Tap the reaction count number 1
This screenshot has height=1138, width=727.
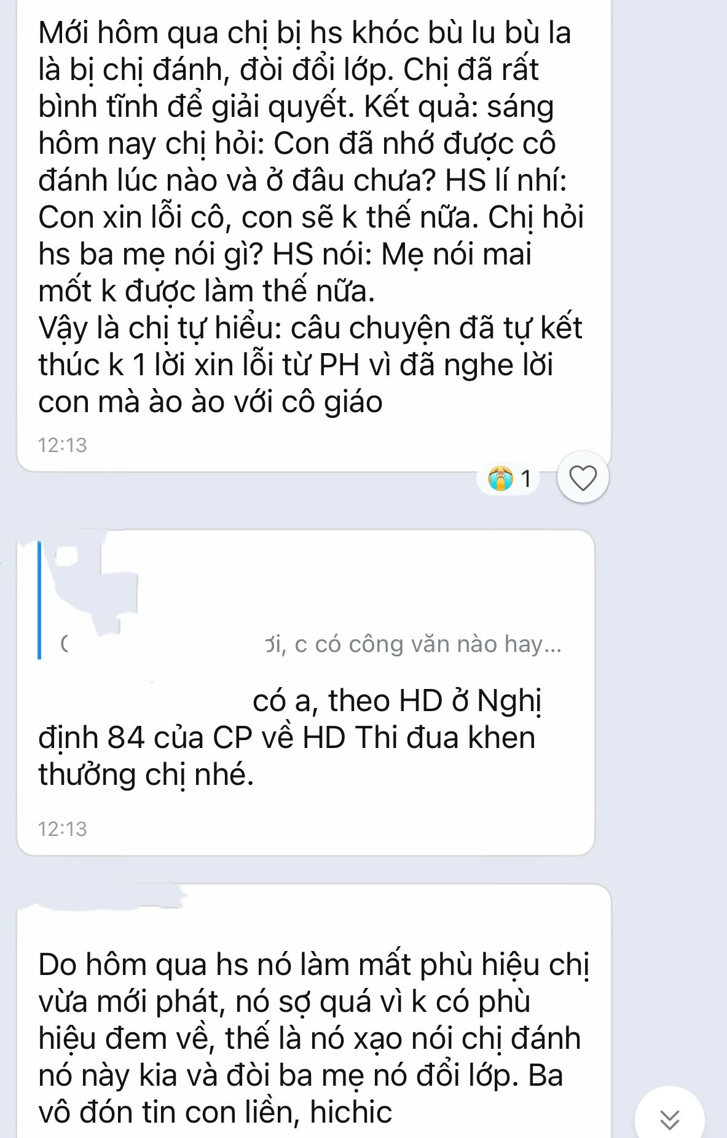pos(526,478)
